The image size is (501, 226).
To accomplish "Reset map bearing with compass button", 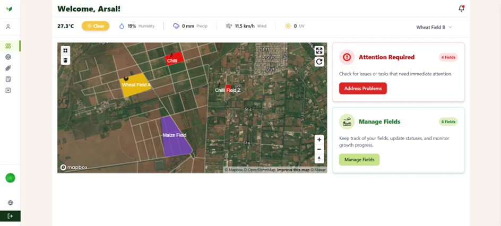I will click(x=319, y=158).
